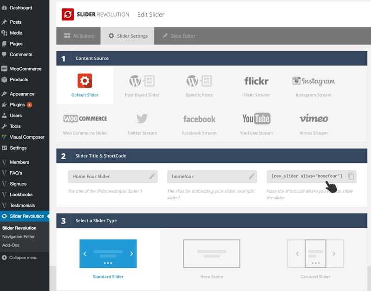371x291 pixels.
Task: Click the WooCommerce sidebar icon
Action: [4, 69]
